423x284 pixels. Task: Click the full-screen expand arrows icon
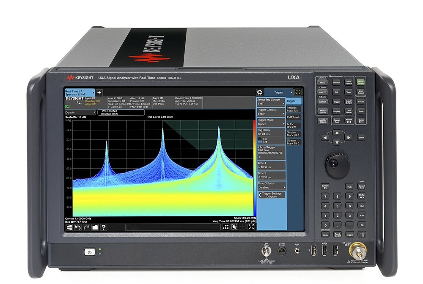(251, 227)
